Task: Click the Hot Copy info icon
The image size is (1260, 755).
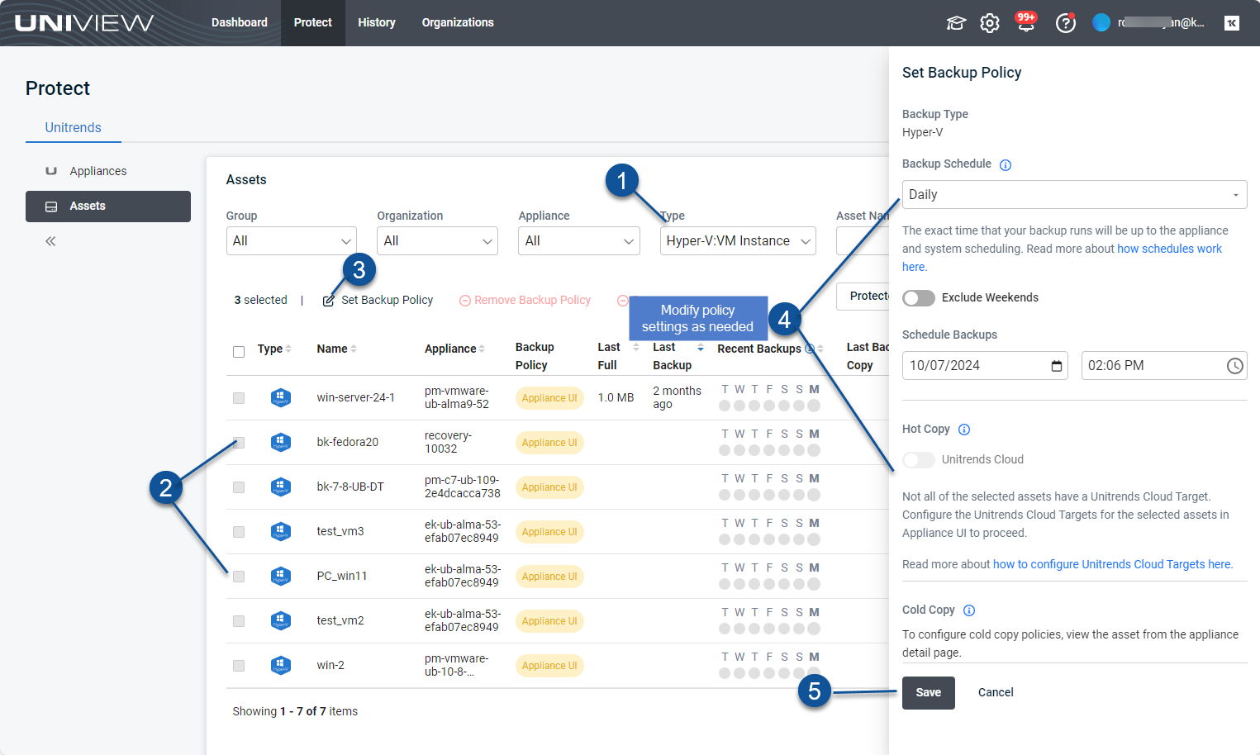Action: click(x=964, y=430)
